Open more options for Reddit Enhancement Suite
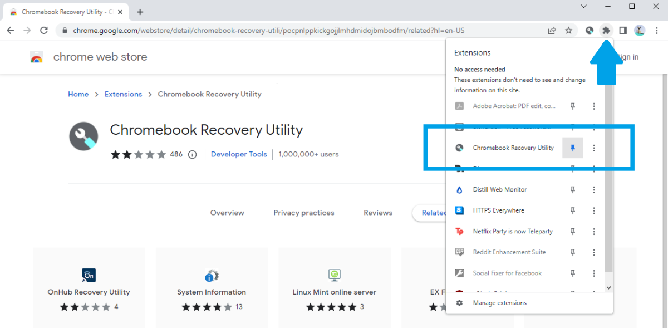 (x=594, y=252)
